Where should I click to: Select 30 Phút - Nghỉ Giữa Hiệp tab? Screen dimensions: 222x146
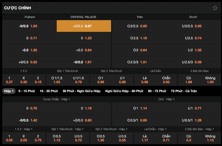[81, 91]
